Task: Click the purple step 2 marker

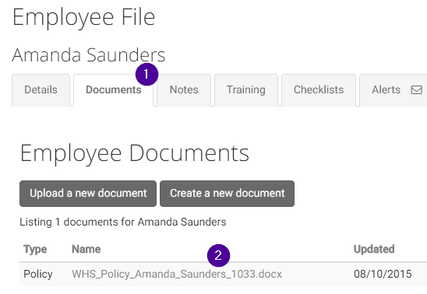Action: tap(218, 255)
